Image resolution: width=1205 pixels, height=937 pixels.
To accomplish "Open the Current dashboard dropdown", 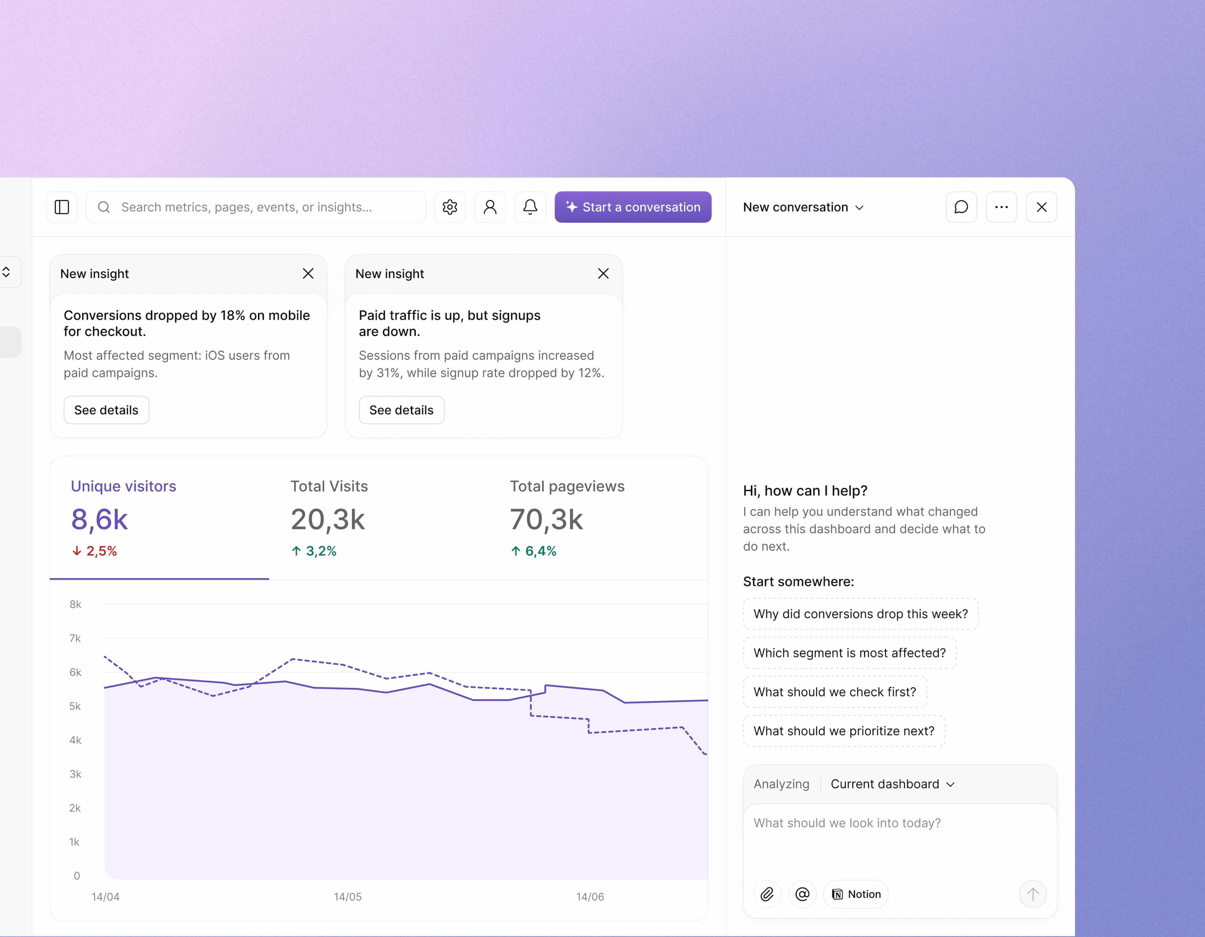I will point(892,784).
